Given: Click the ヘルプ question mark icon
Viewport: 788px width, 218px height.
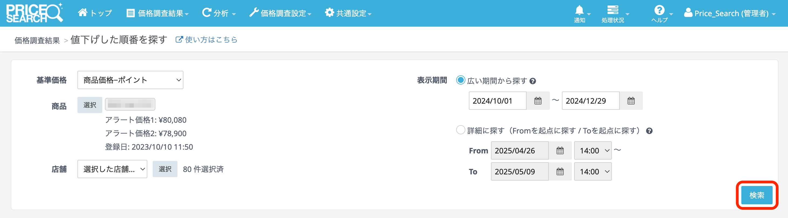Looking at the screenshot, I should tap(659, 10).
